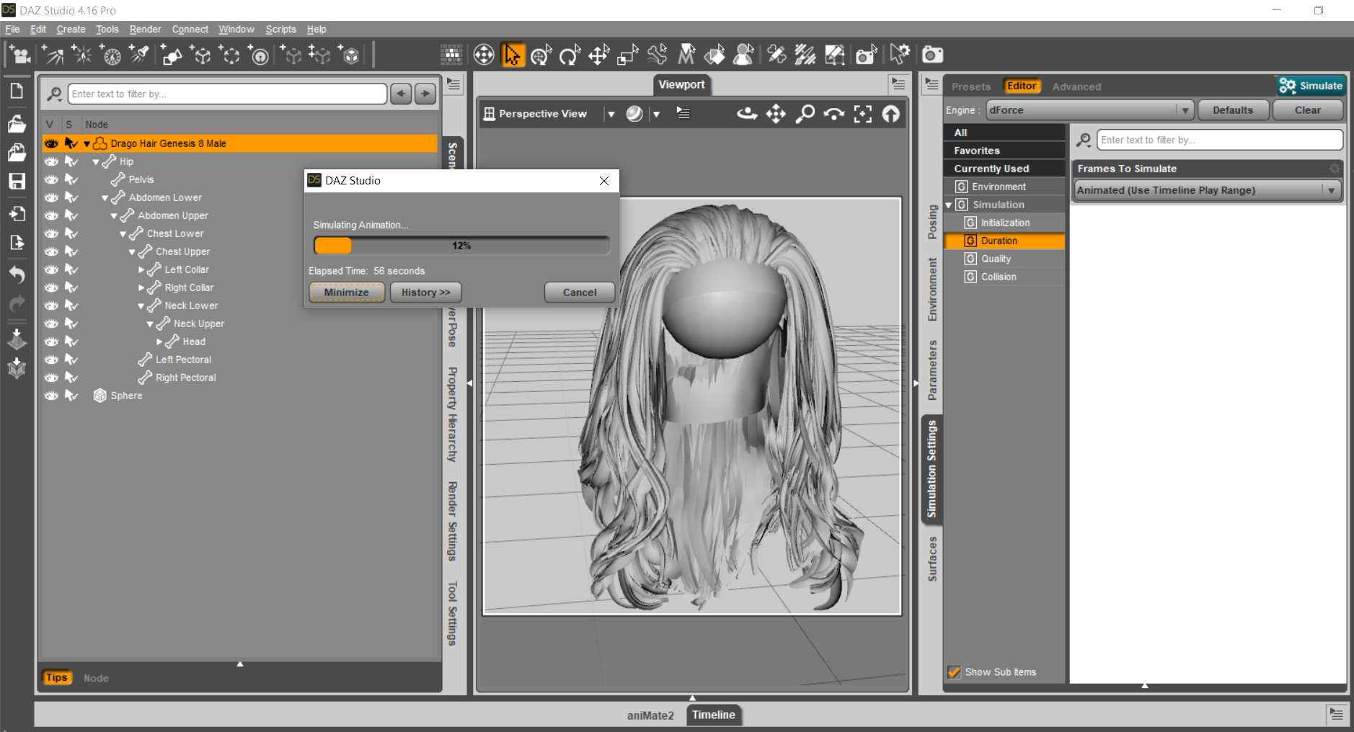
Task: Click the History button in the dialog
Action: pyautogui.click(x=425, y=293)
